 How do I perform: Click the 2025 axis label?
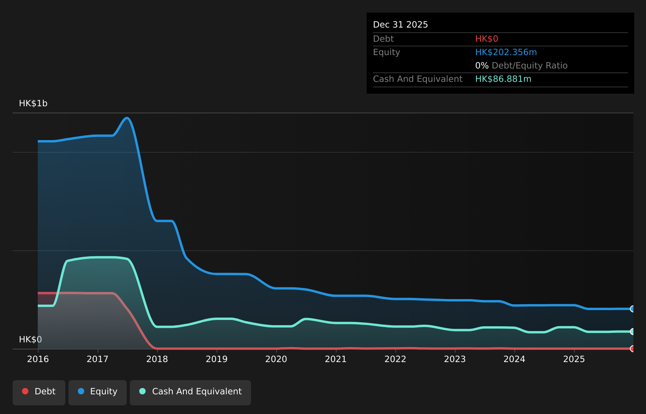(574, 359)
